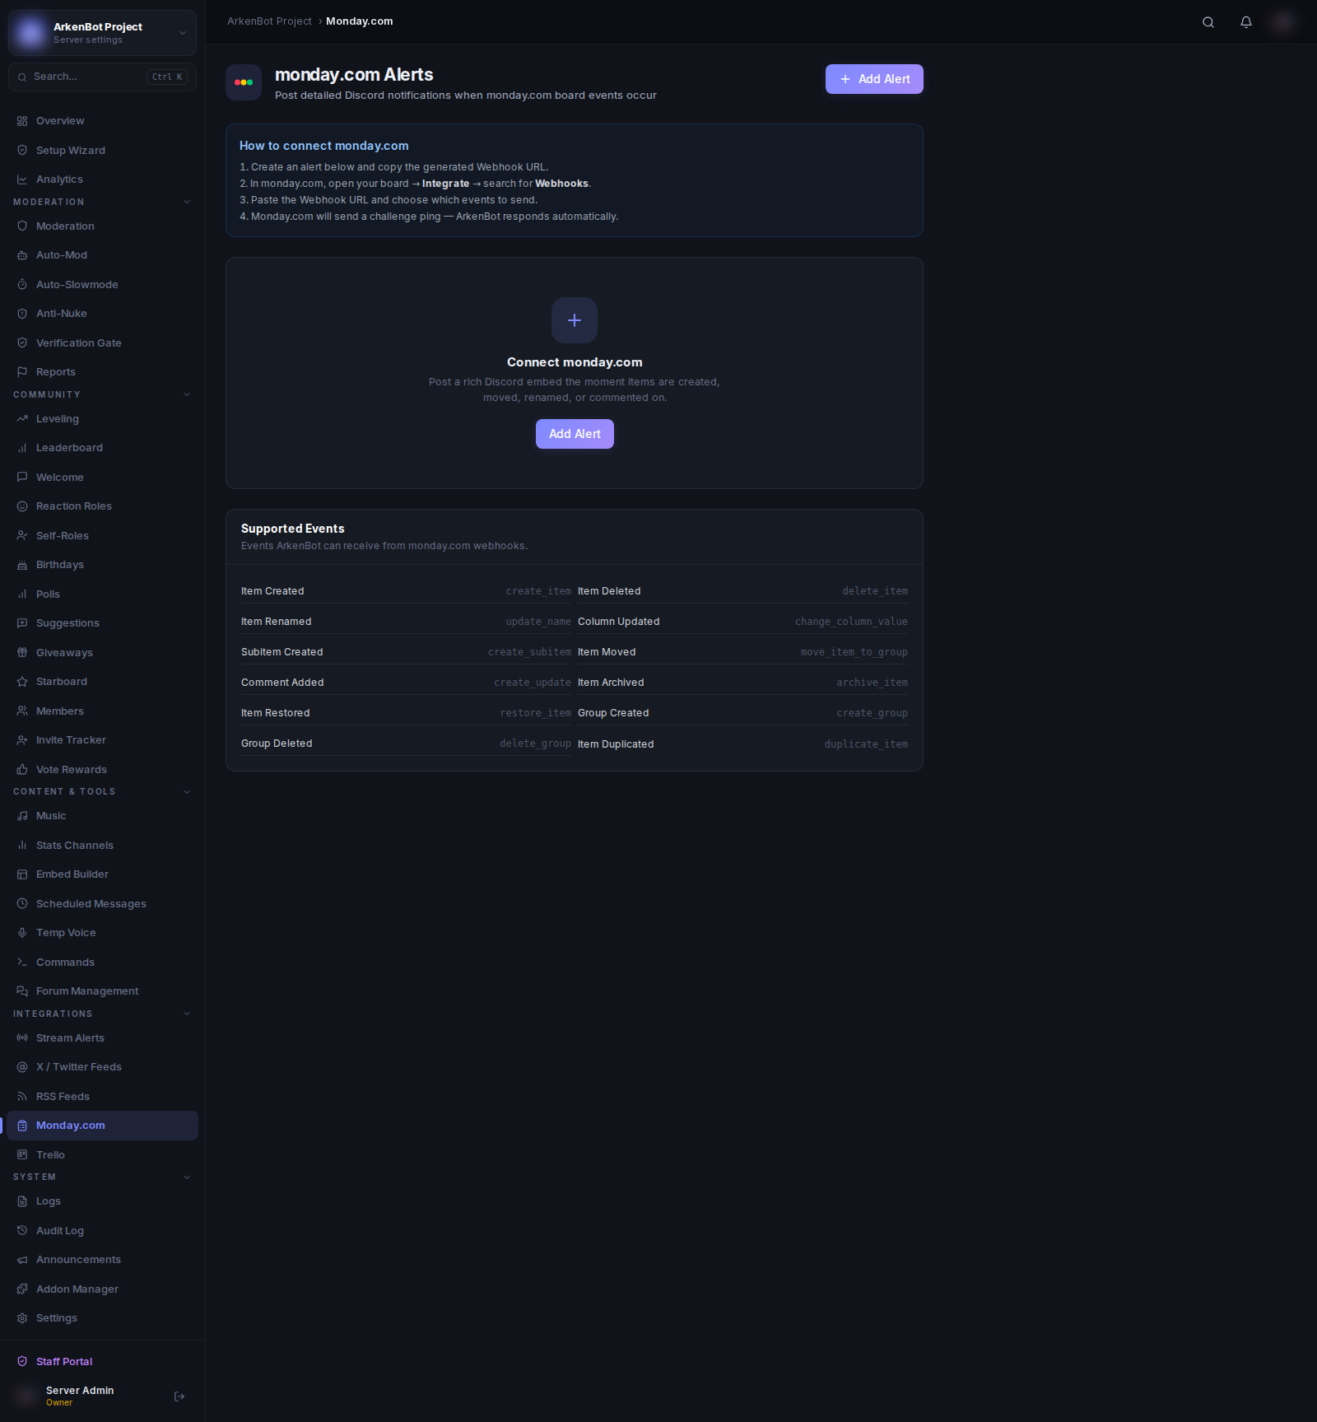
Task: Click the Item Duplicated event row
Action: pyautogui.click(x=742, y=744)
